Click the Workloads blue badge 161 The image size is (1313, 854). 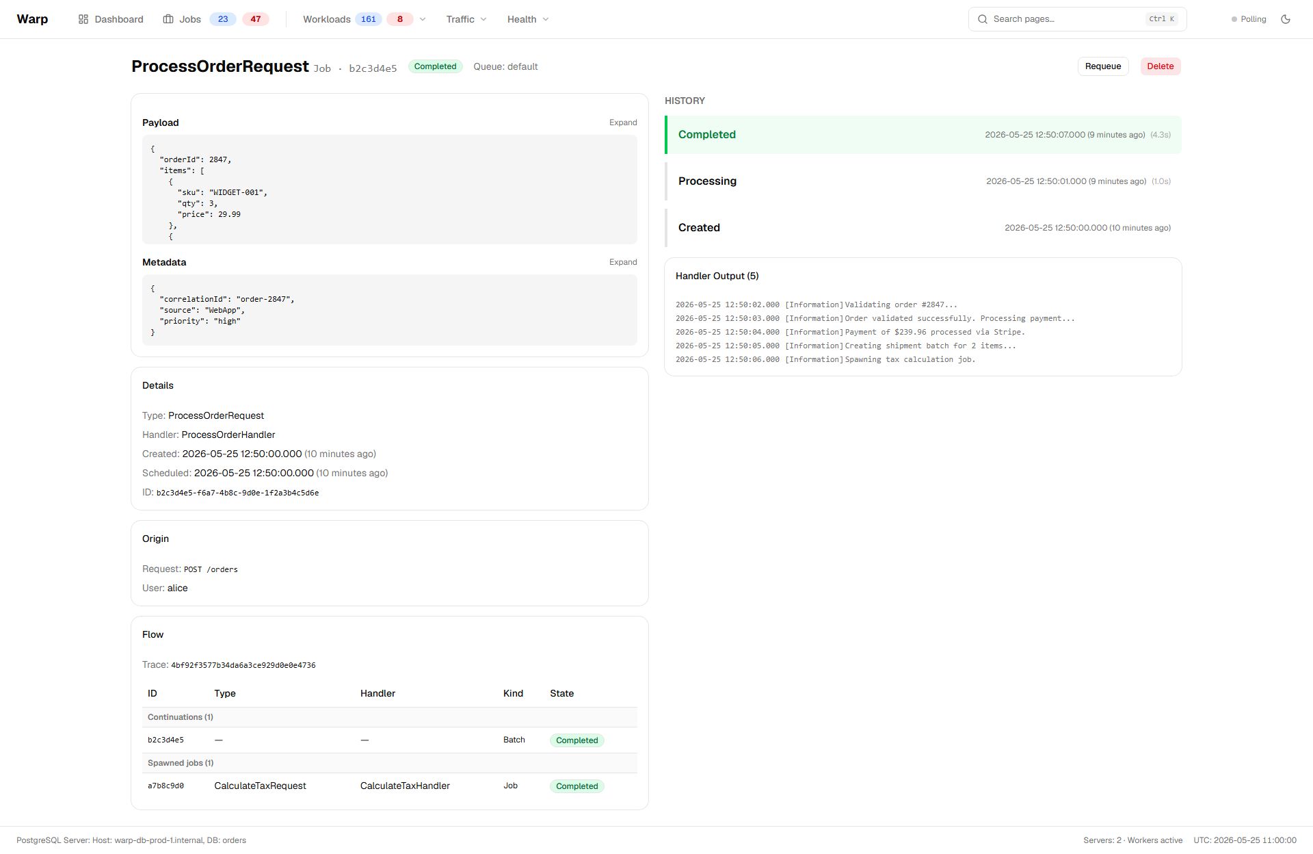coord(369,19)
